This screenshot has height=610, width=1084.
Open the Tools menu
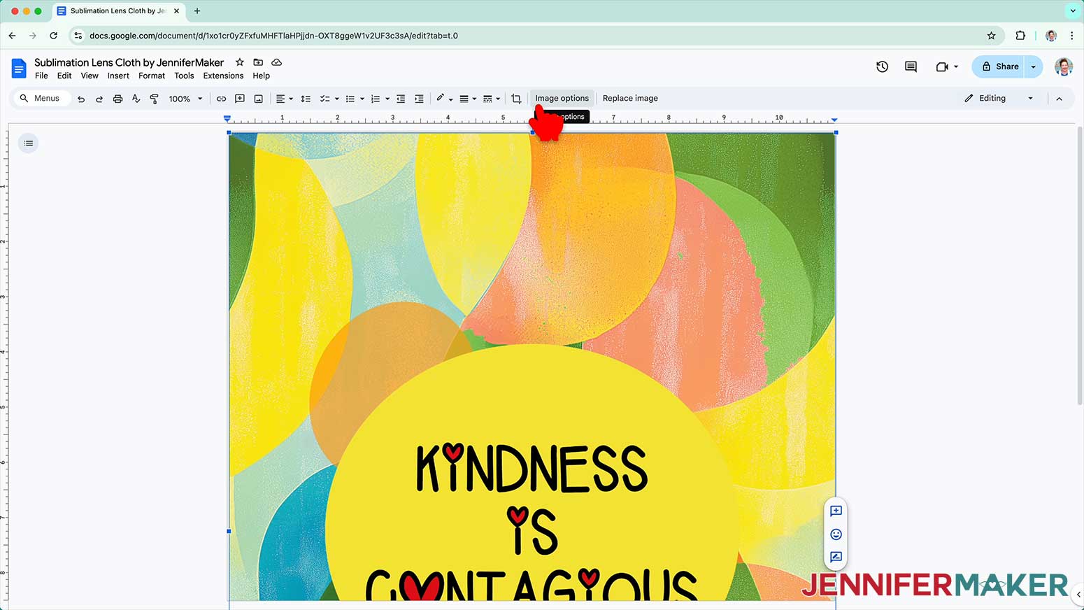[184, 76]
